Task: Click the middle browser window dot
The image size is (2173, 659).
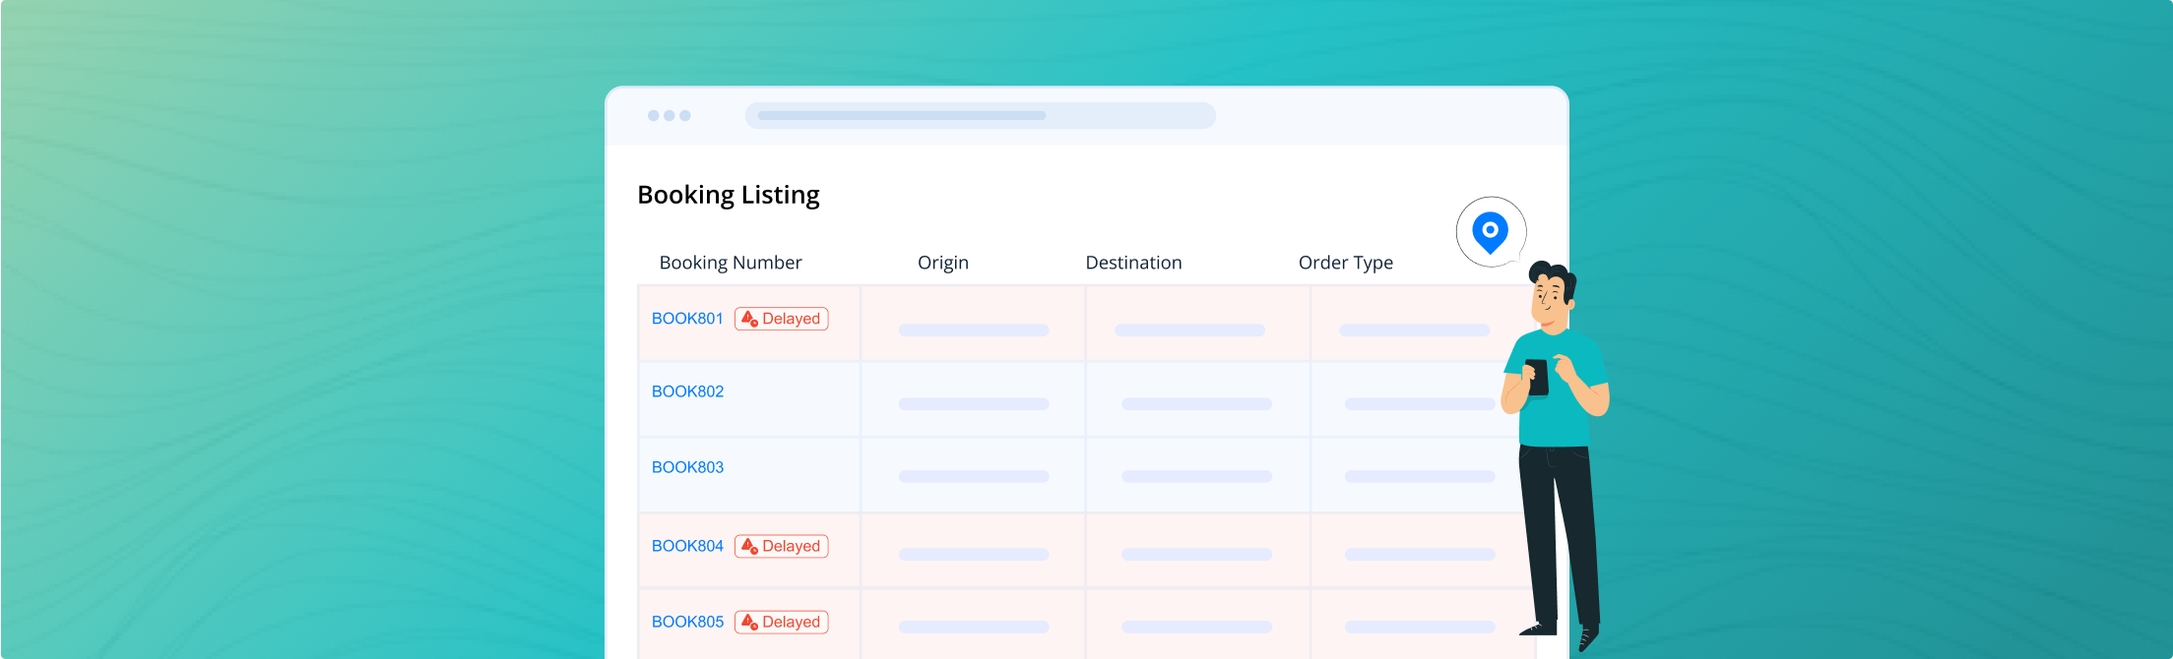Action: click(670, 116)
